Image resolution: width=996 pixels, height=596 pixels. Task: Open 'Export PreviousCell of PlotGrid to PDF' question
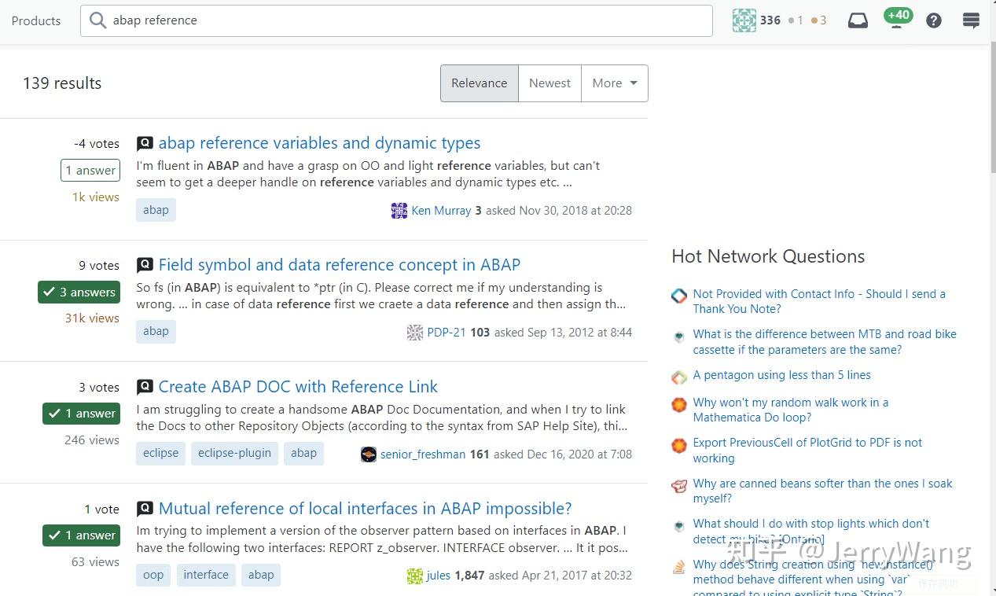[807, 451]
